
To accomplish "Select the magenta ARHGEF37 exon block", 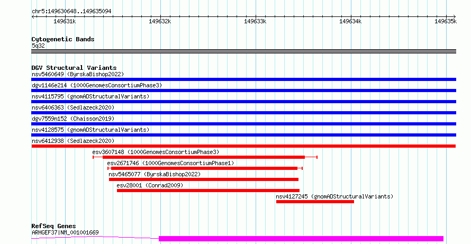I will pos(301,239).
